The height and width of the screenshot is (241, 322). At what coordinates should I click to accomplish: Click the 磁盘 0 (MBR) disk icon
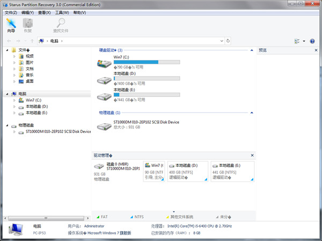click(99, 166)
